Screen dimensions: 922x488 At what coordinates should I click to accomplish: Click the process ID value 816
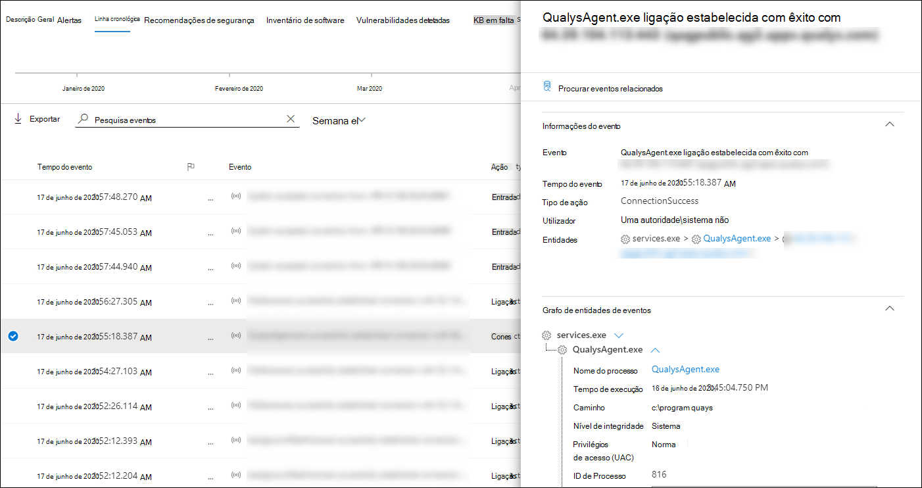tap(659, 474)
